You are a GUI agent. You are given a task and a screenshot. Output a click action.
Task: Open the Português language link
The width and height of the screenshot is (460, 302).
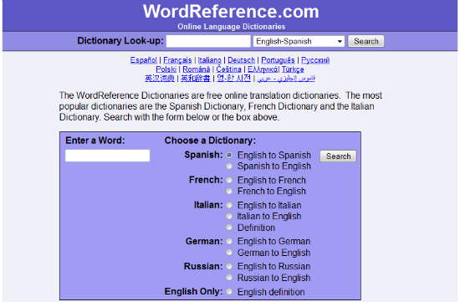pyautogui.click(x=278, y=60)
